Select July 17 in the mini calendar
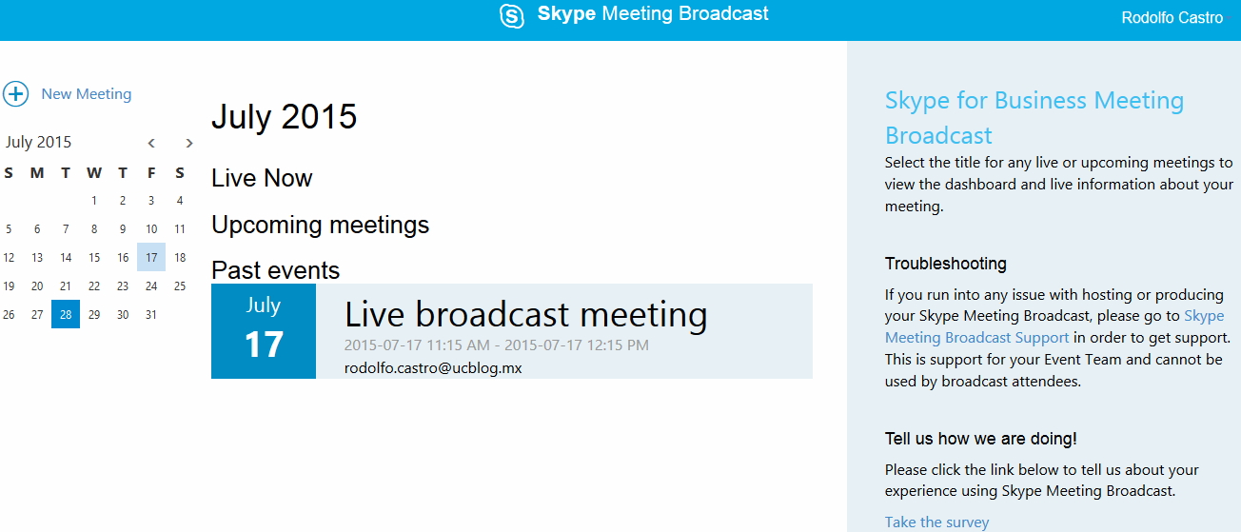The image size is (1241, 532). 151,257
